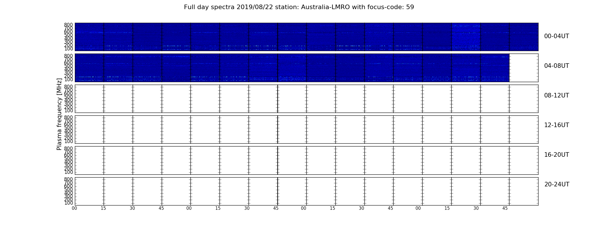Click the Full day spectra title text
598x228 pixels.
(x=299, y=7)
